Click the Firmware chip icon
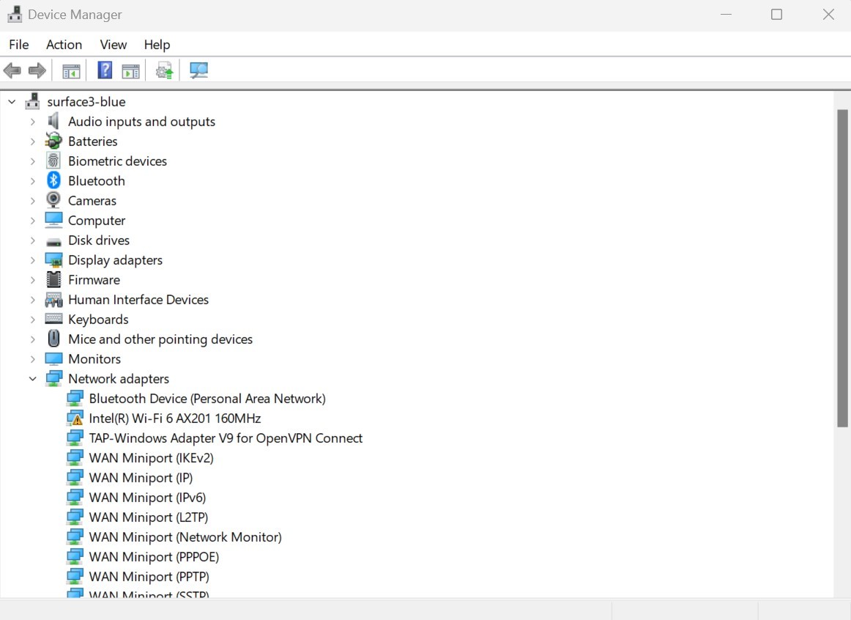The image size is (851, 620). 53,280
